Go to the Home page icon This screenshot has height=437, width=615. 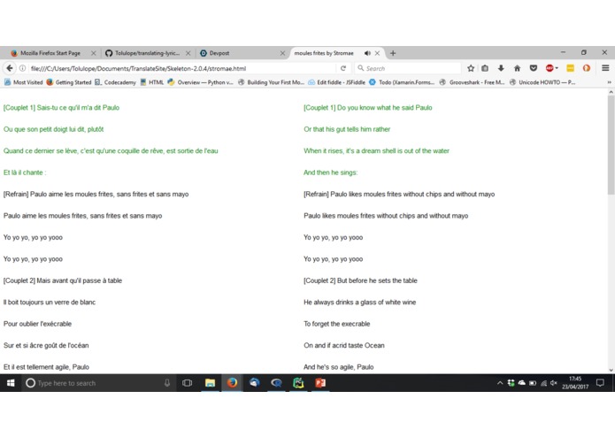pyautogui.click(x=517, y=68)
